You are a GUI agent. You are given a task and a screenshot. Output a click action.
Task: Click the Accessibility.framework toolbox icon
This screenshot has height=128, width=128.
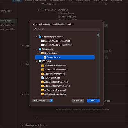[x=43, y=70]
